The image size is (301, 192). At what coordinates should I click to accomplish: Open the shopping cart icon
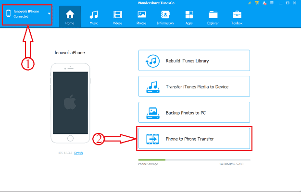(257, 3)
